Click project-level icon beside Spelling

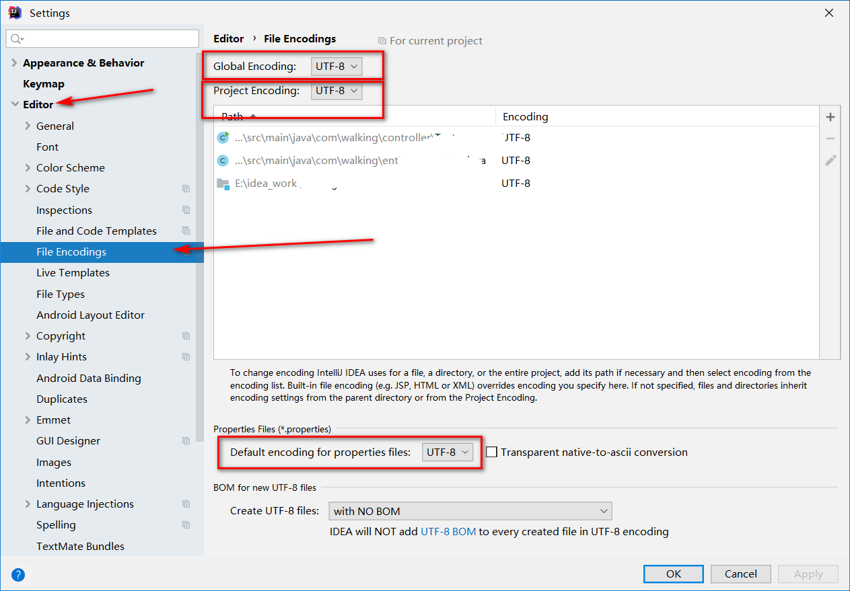coord(186,524)
